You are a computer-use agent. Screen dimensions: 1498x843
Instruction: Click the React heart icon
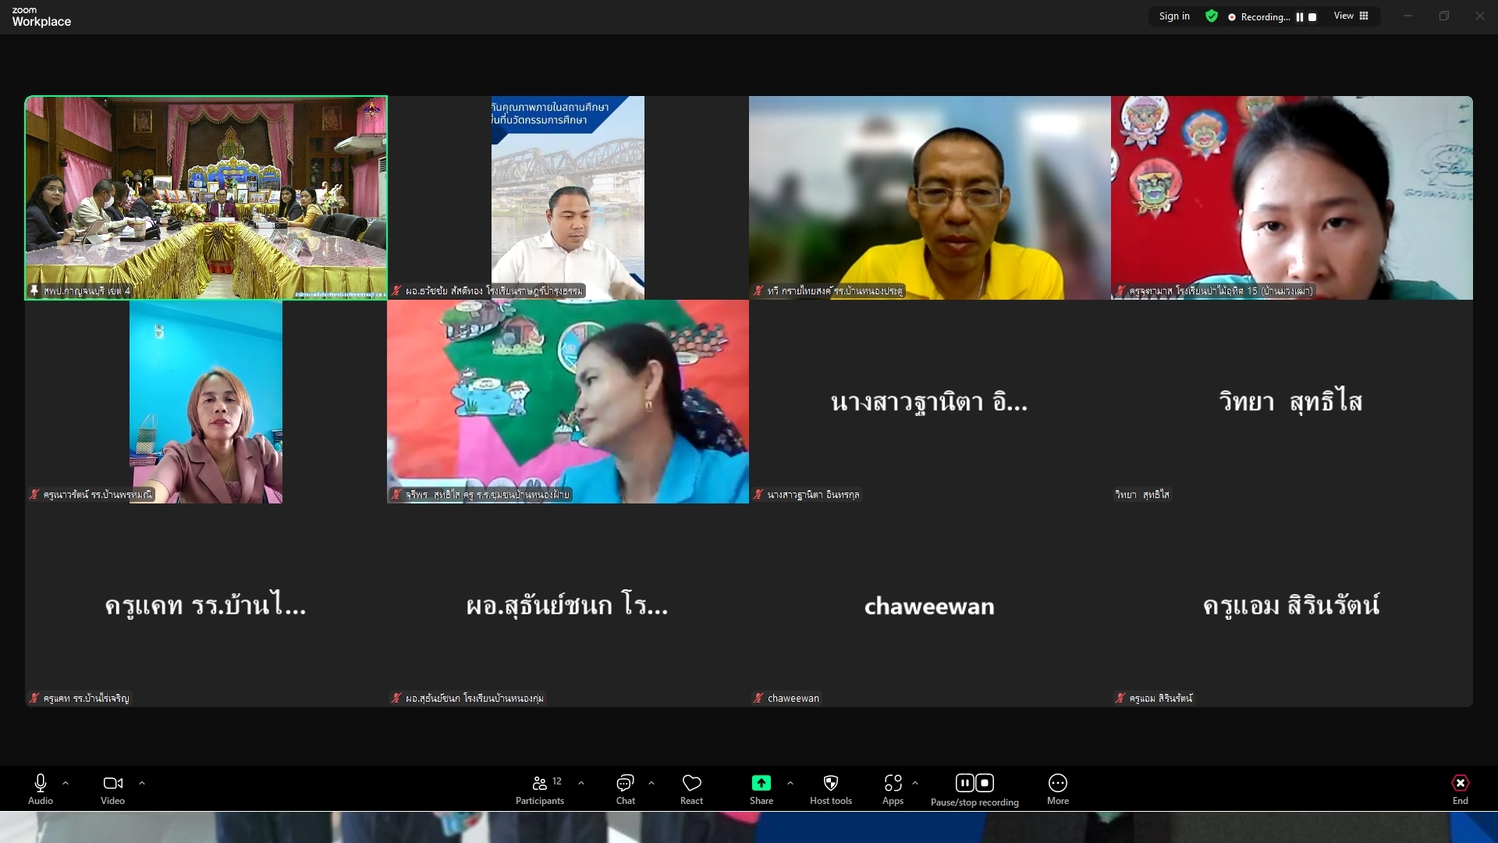(691, 783)
